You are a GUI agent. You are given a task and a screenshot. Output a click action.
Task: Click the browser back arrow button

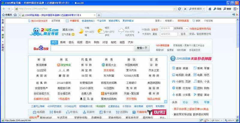pos(4,9)
